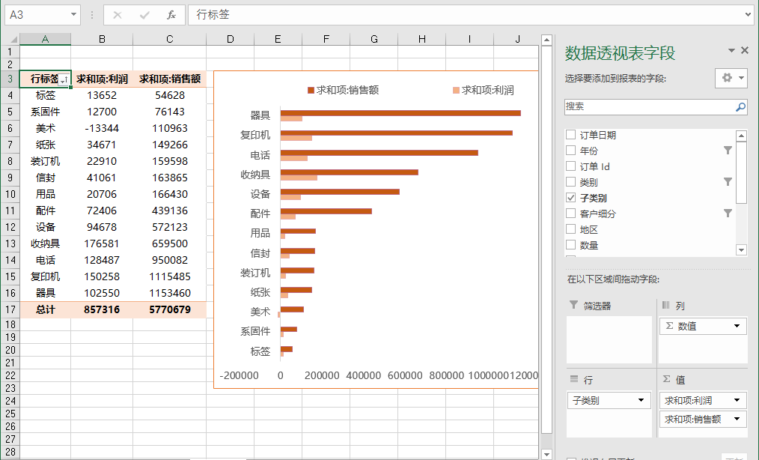
Task: Click the worksheet scroll down arrow
Action: point(546,454)
